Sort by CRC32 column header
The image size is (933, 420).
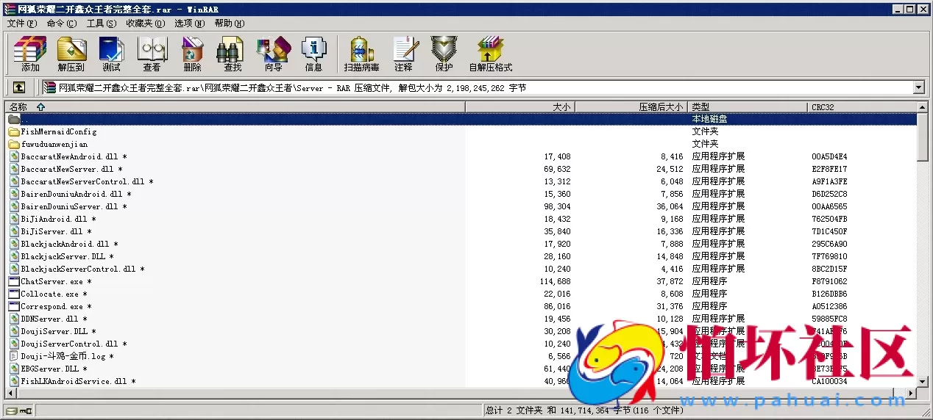(862, 107)
